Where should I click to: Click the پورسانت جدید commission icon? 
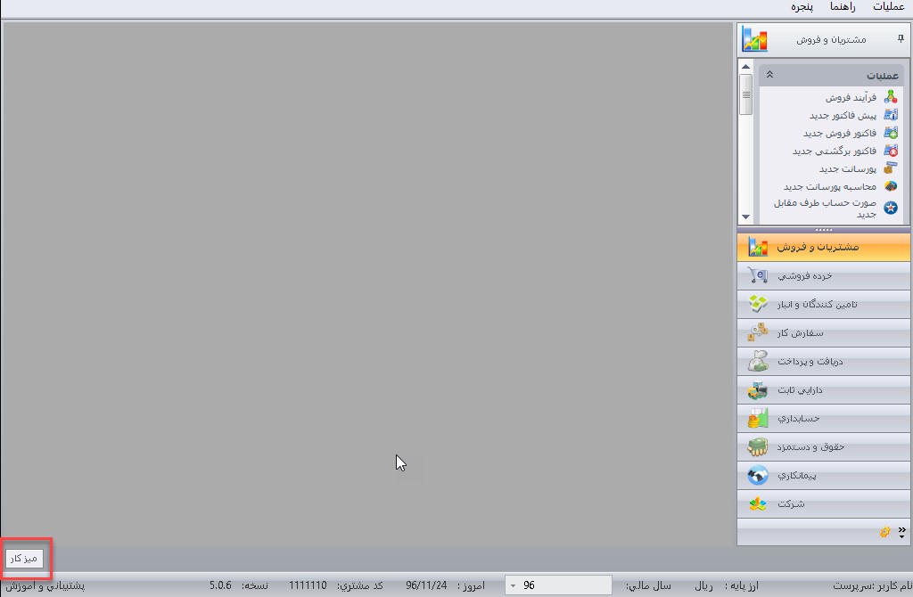tap(889, 168)
